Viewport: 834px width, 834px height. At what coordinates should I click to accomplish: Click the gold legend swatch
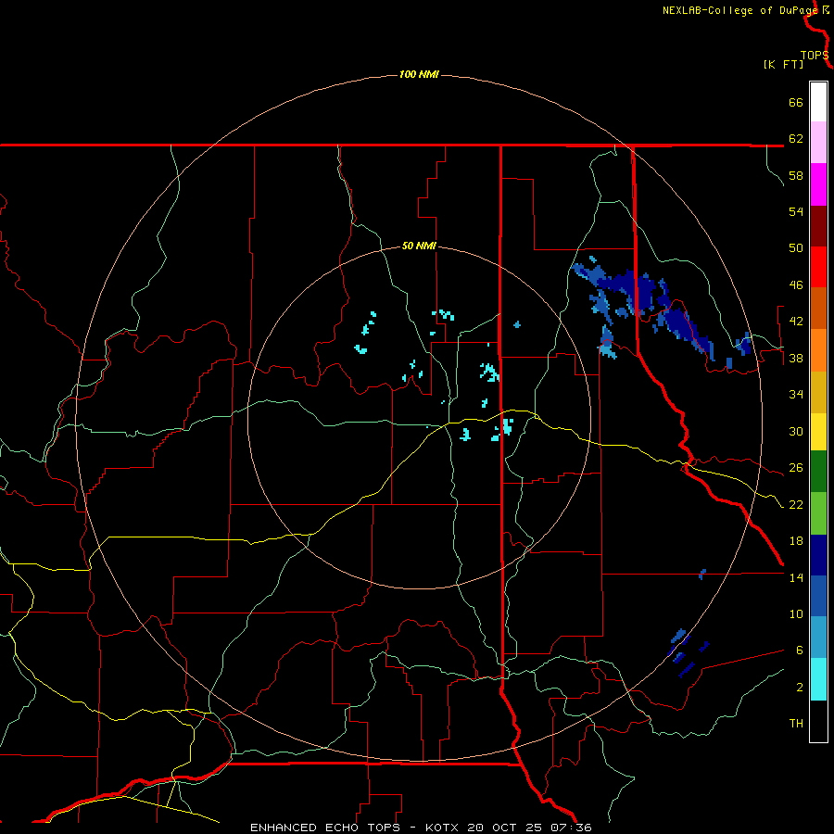818,392
